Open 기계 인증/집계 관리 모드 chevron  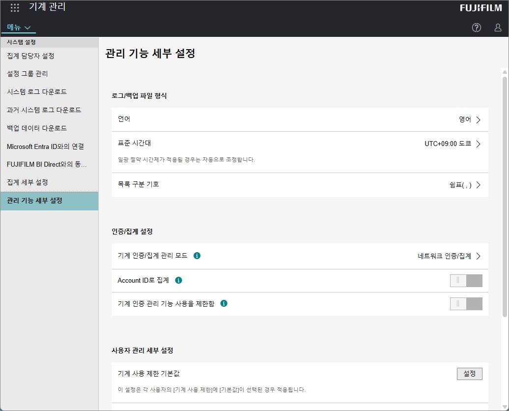pyautogui.click(x=478, y=256)
